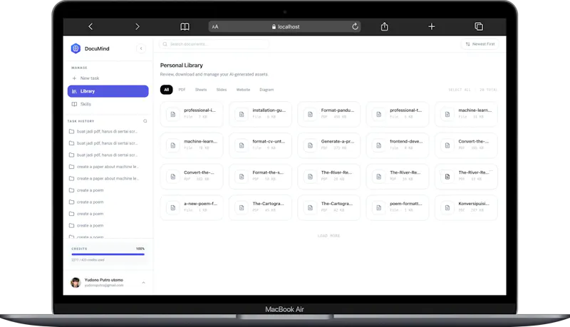The width and height of the screenshot is (570, 327).
Task: Click Load More below the document grid
Action: click(x=328, y=236)
